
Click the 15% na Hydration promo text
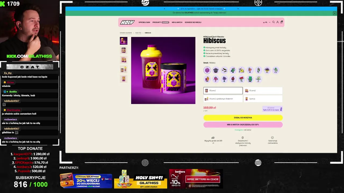coord(201,9)
